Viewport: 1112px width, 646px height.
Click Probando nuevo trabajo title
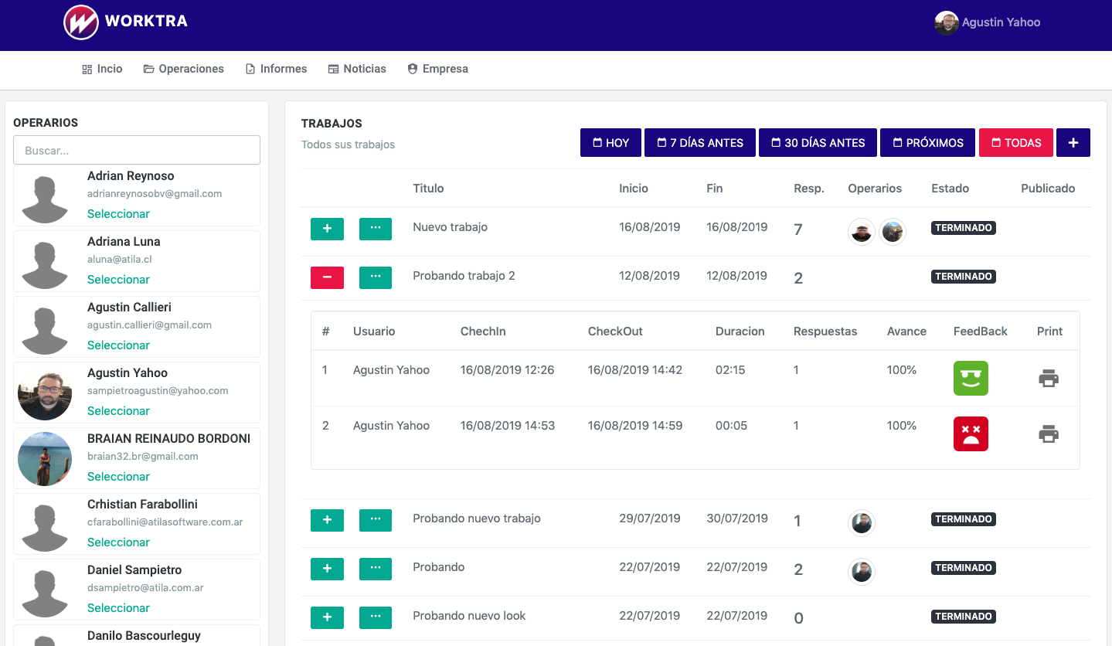pos(477,518)
